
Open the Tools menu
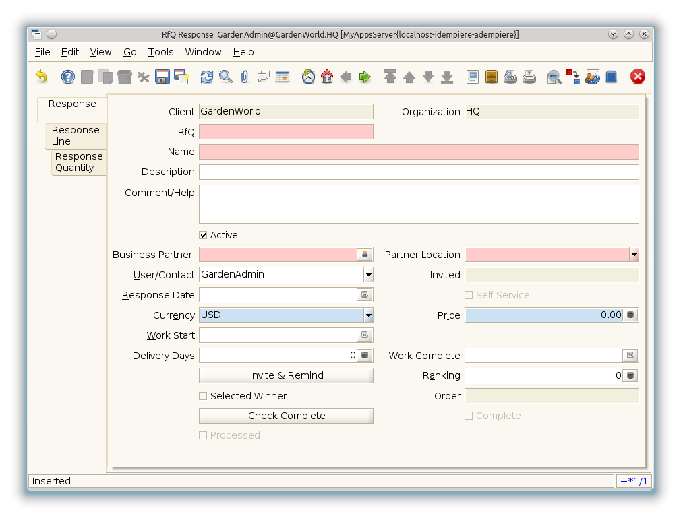[160, 52]
